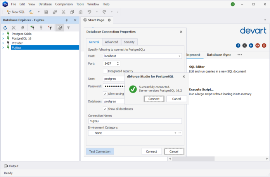Click the filter funnel icon in Database Explorer

[x=68, y=28]
